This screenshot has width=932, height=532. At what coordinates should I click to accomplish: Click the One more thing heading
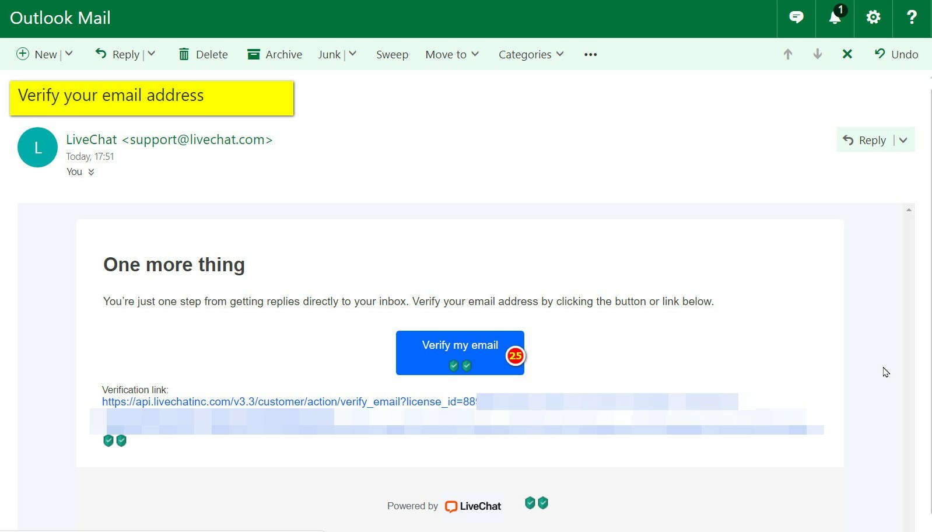pyautogui.click(x=174, y=265)
